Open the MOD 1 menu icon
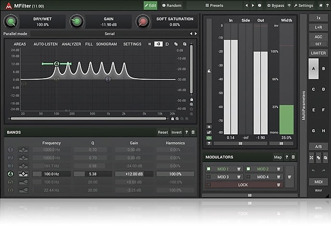 click(238, 169)
